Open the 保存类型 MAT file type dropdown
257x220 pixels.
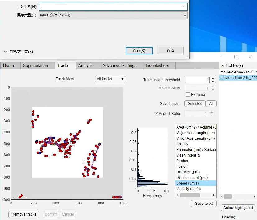click(x=185, y=15)
